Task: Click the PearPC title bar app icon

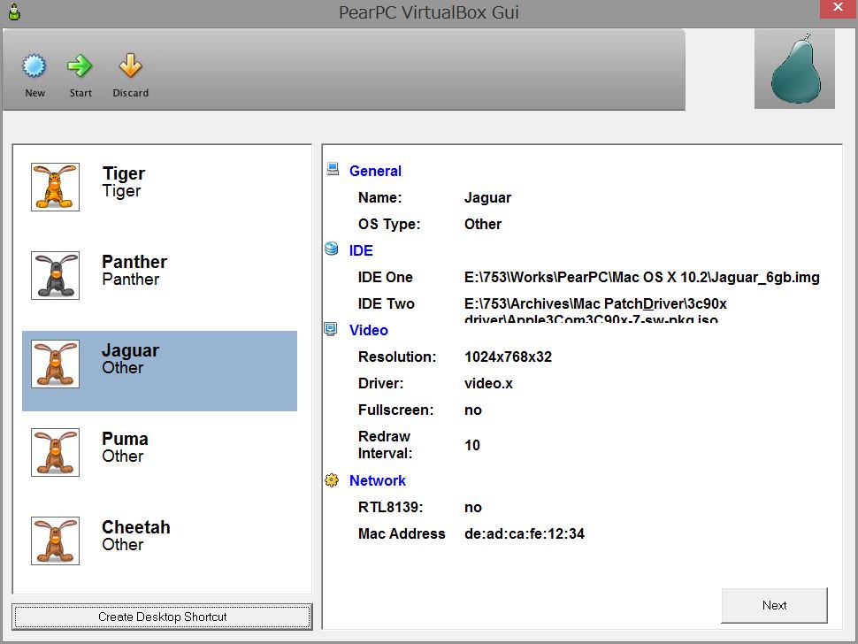Action: click(15, 12)
